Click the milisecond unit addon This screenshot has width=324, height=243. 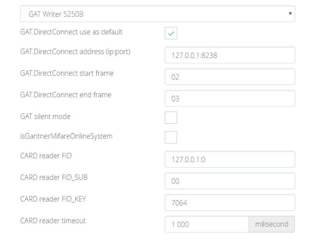click(x=271, y=224)
